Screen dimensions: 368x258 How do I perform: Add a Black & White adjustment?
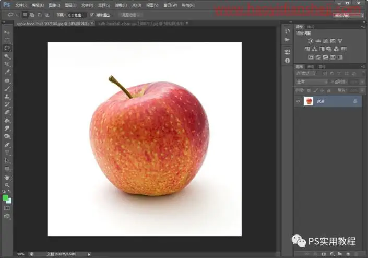[322, 49]
